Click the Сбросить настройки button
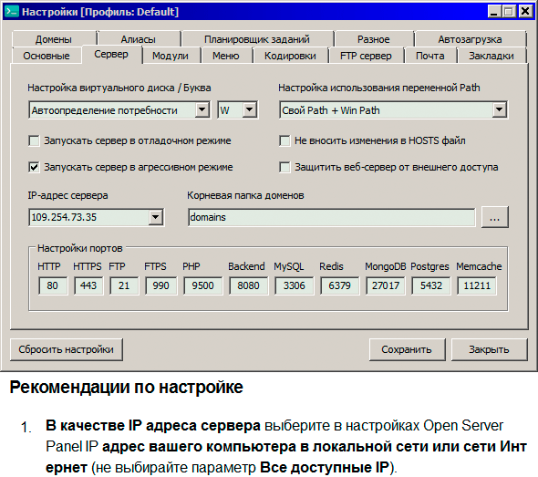This screenshot has width=538, height=477. [67, 349]
